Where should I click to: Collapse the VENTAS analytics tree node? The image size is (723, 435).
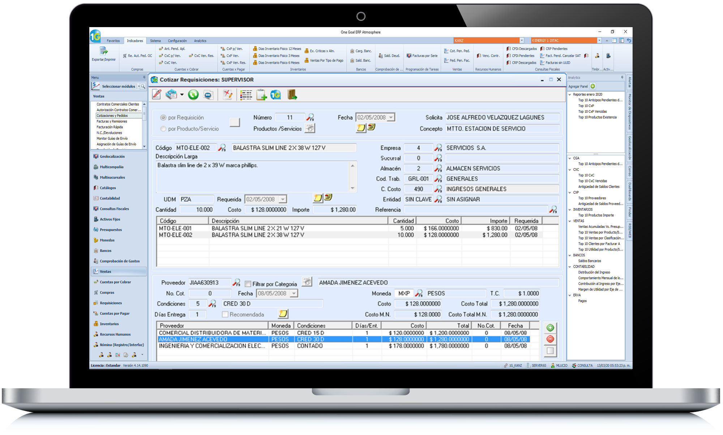point(570,221)
